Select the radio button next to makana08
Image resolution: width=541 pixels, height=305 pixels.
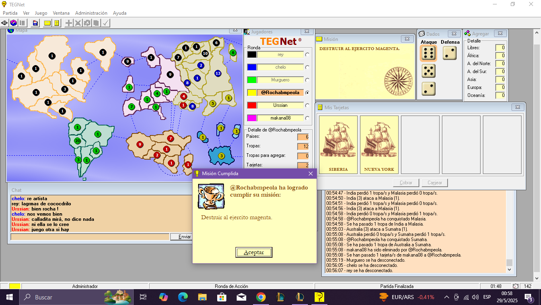click(307, 118)
